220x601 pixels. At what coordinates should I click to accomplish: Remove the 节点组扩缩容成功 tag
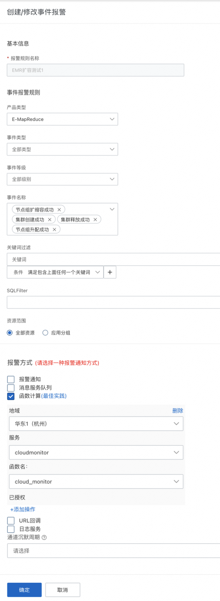(x=59, y=209)
